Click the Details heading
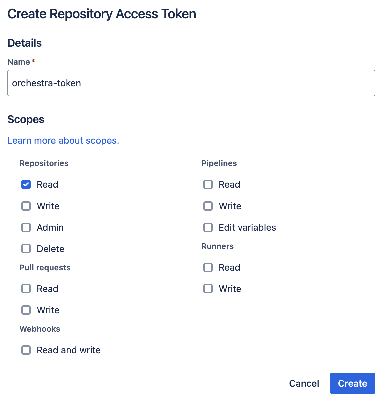Viewport: 386px width, 401px height. click(x=24, y=43)
